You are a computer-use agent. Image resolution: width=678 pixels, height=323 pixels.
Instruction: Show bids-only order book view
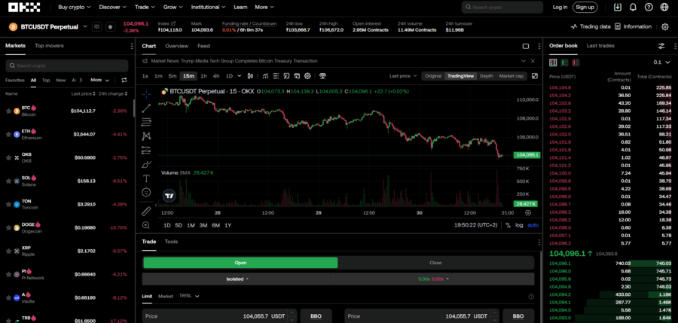pos(563,62)
